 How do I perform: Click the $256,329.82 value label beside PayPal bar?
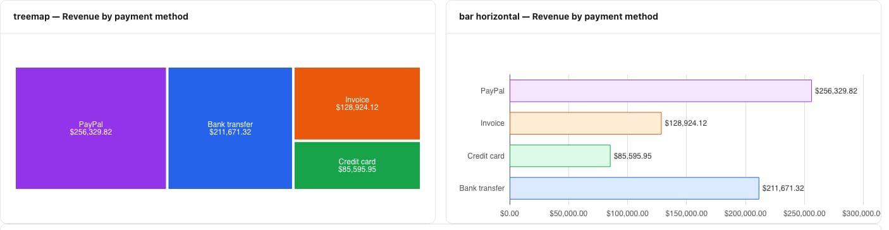pos(836,91)
